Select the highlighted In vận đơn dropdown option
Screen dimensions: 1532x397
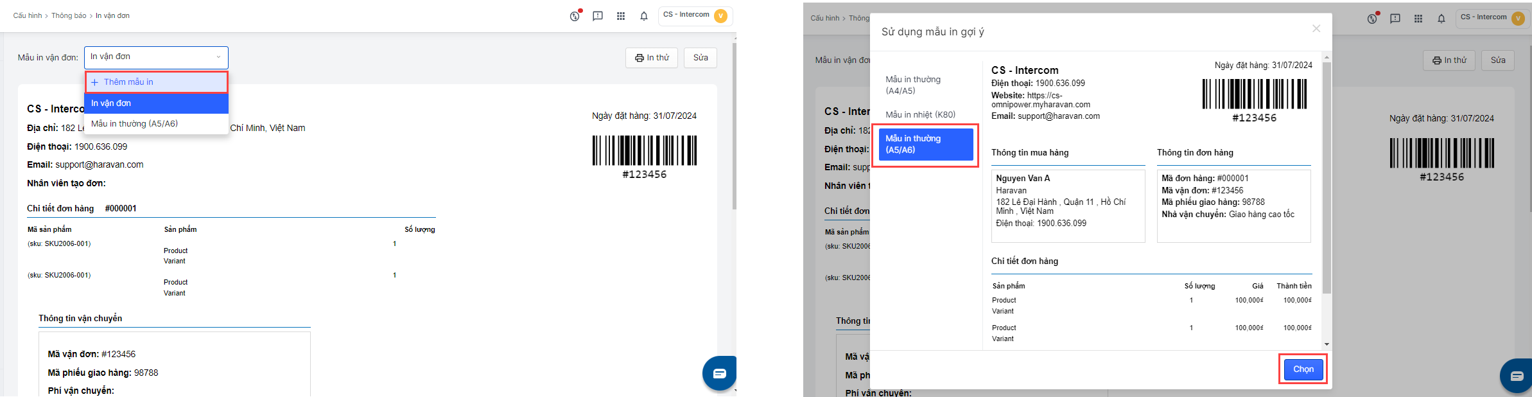(156, 103)
